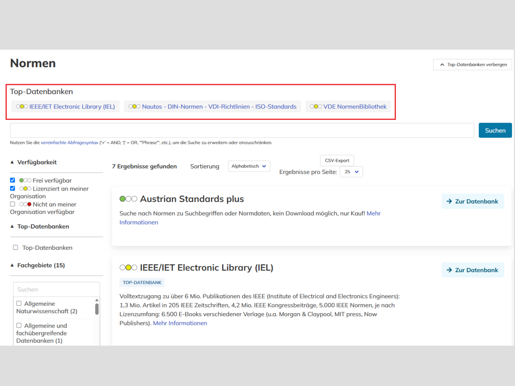Open Nautos - DIN-Normen - VDI-Richtlinien link

pyautogui.click(x=219, y=107)
